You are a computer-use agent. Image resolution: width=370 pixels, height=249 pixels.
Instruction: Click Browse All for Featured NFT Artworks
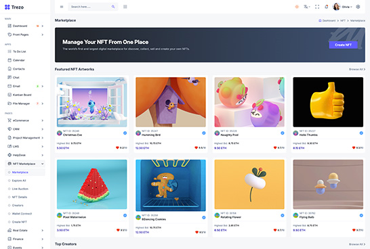[x=357, y=69]
